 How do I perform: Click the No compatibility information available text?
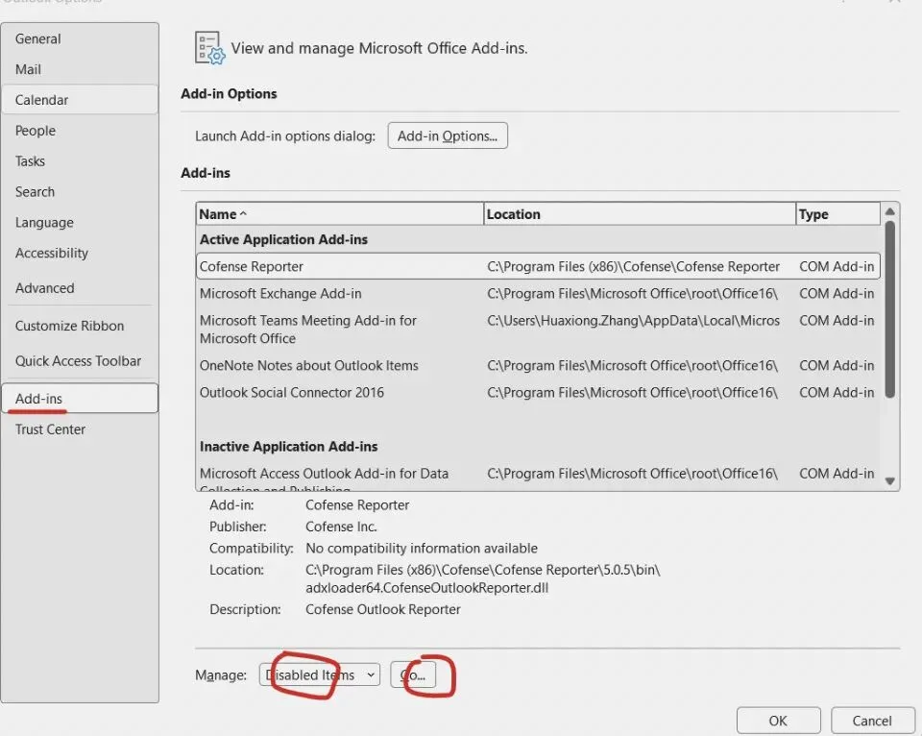tap(422, 549)
